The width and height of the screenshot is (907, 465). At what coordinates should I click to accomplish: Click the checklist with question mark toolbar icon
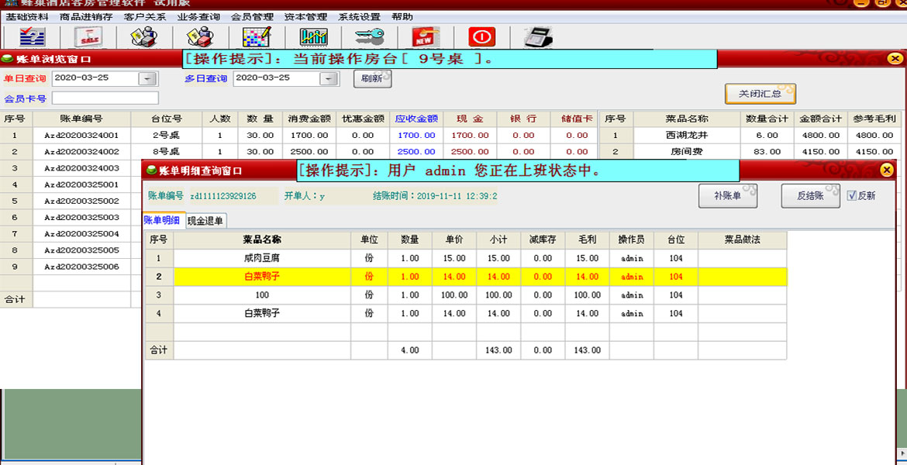coord(33,38)
